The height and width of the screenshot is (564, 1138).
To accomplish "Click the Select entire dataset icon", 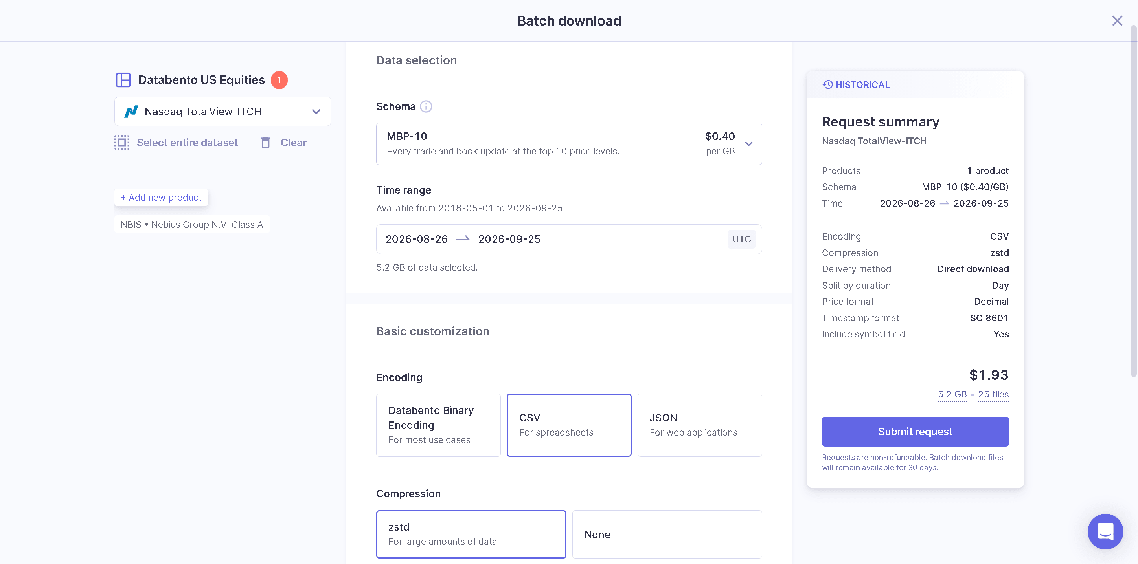I will (x=122, y=143).
